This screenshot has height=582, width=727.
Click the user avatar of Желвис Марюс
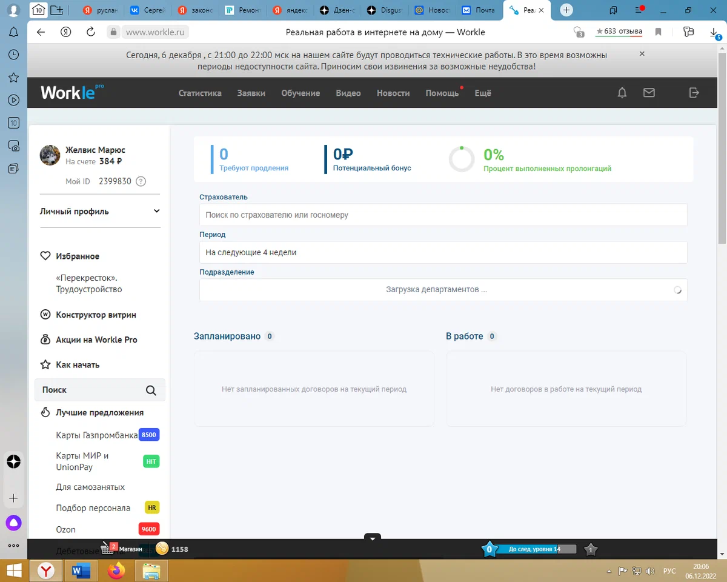point(50,155)
